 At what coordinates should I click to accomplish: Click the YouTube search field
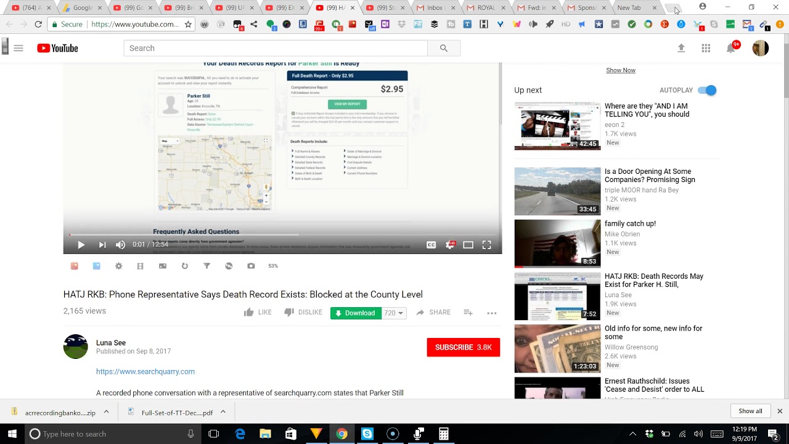coord(276,48)
